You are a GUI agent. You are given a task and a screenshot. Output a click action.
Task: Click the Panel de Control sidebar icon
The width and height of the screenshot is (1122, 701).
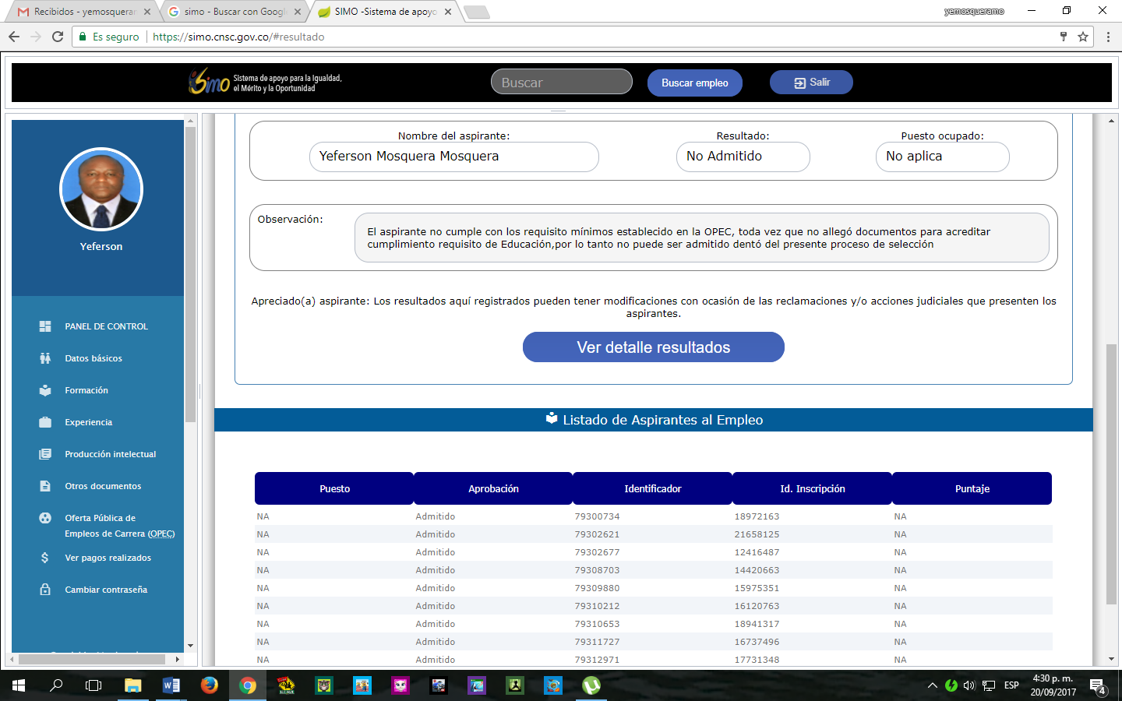coord(45,326)
